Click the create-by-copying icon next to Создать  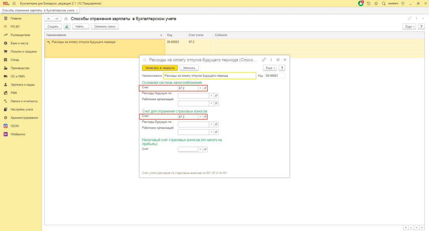tap(67, 26)
